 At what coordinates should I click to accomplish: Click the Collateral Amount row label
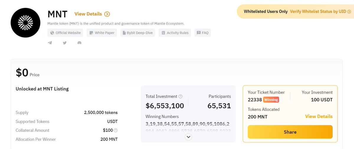[32, 130]
